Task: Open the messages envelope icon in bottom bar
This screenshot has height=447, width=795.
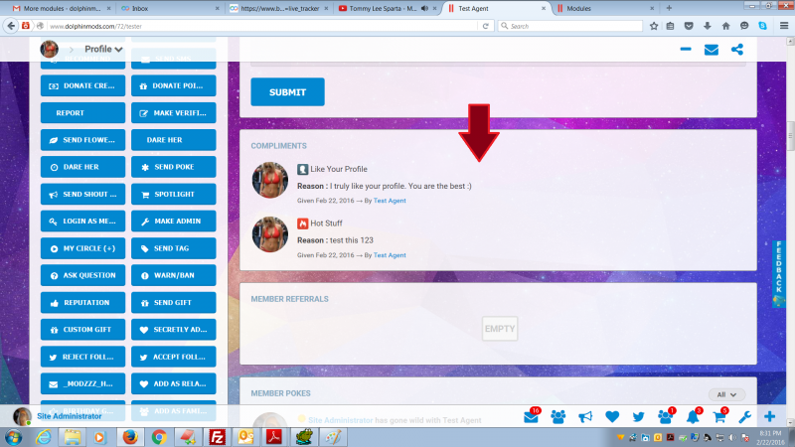Action: tap(531, 417)
